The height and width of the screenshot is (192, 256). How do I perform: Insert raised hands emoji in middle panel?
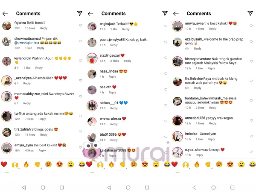click(100, 164)
